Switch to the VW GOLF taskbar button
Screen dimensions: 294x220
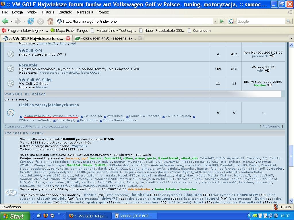click(x=89, y=216)
